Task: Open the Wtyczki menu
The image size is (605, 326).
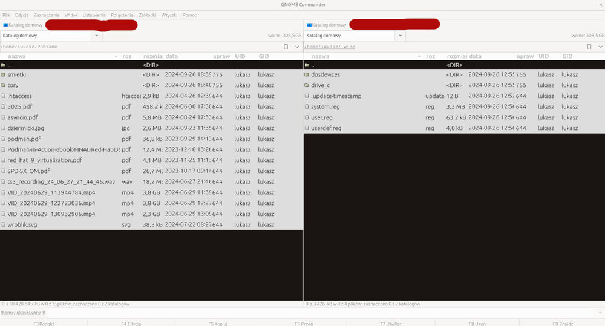Action: pyautogui.click(x=169, y=15)
